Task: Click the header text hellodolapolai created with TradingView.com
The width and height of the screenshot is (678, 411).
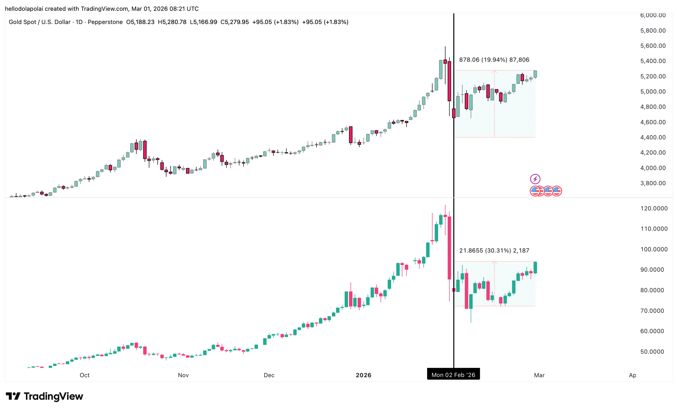Action: click(101, 9)
